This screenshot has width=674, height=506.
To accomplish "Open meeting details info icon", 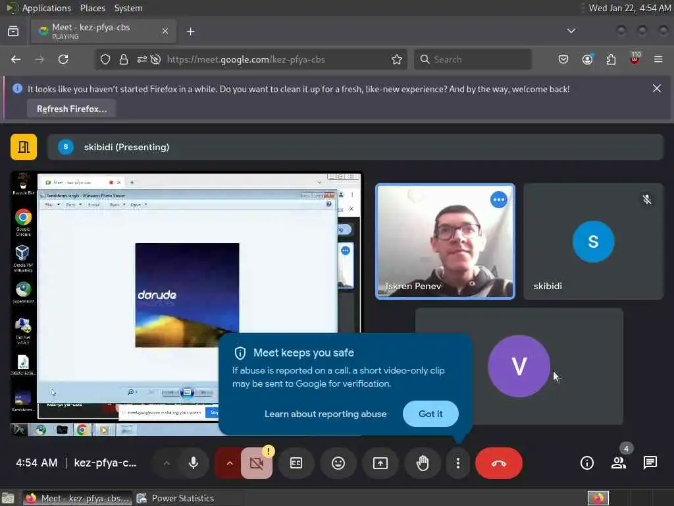I will tap(586, 463).
